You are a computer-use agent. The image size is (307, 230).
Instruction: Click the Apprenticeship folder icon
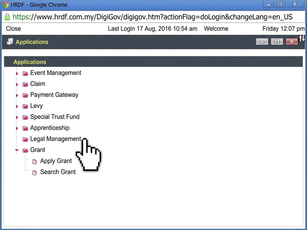tap(25, 128)
